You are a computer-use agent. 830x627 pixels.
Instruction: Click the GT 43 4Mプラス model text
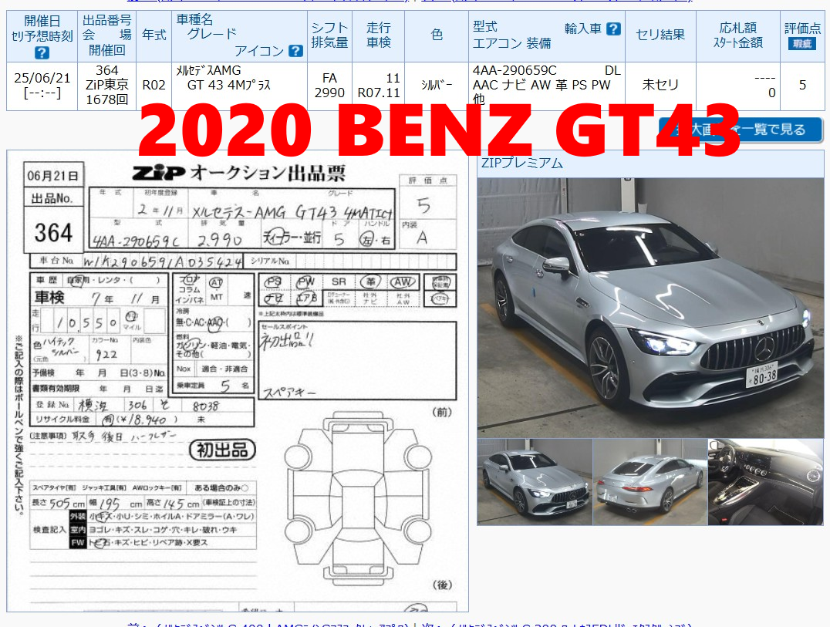[228, 85]
